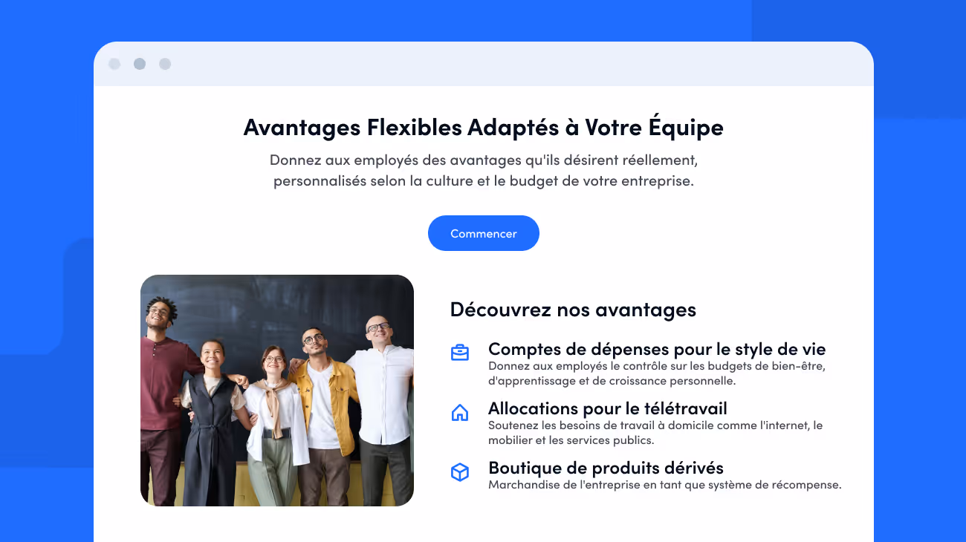Click the blue Commencer button
966x542 pixels.
(484, 233)
